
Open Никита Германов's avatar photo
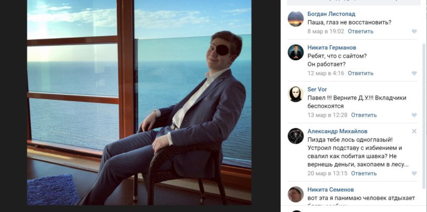(296, 52)
